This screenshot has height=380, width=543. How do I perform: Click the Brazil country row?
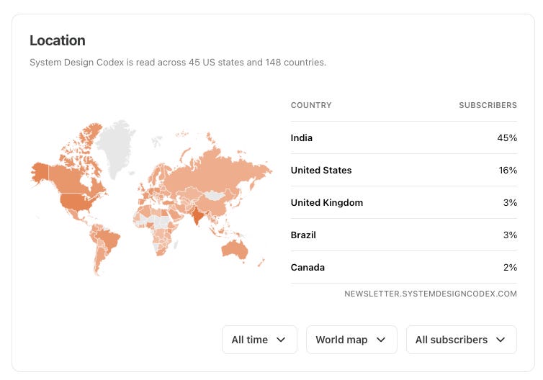[404, 235]
